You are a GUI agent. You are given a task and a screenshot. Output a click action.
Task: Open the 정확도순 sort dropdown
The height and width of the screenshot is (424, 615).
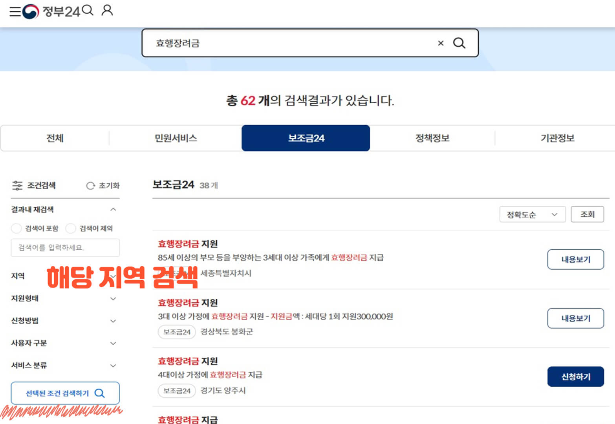point(532,214)
